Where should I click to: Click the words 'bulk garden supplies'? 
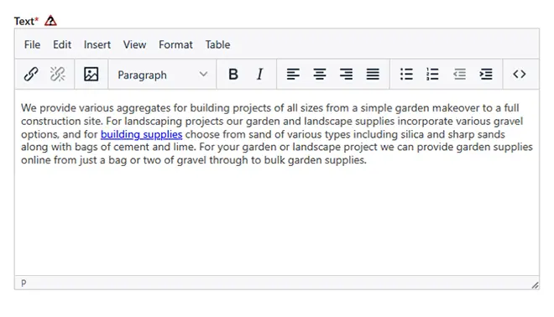pos(315,160)
